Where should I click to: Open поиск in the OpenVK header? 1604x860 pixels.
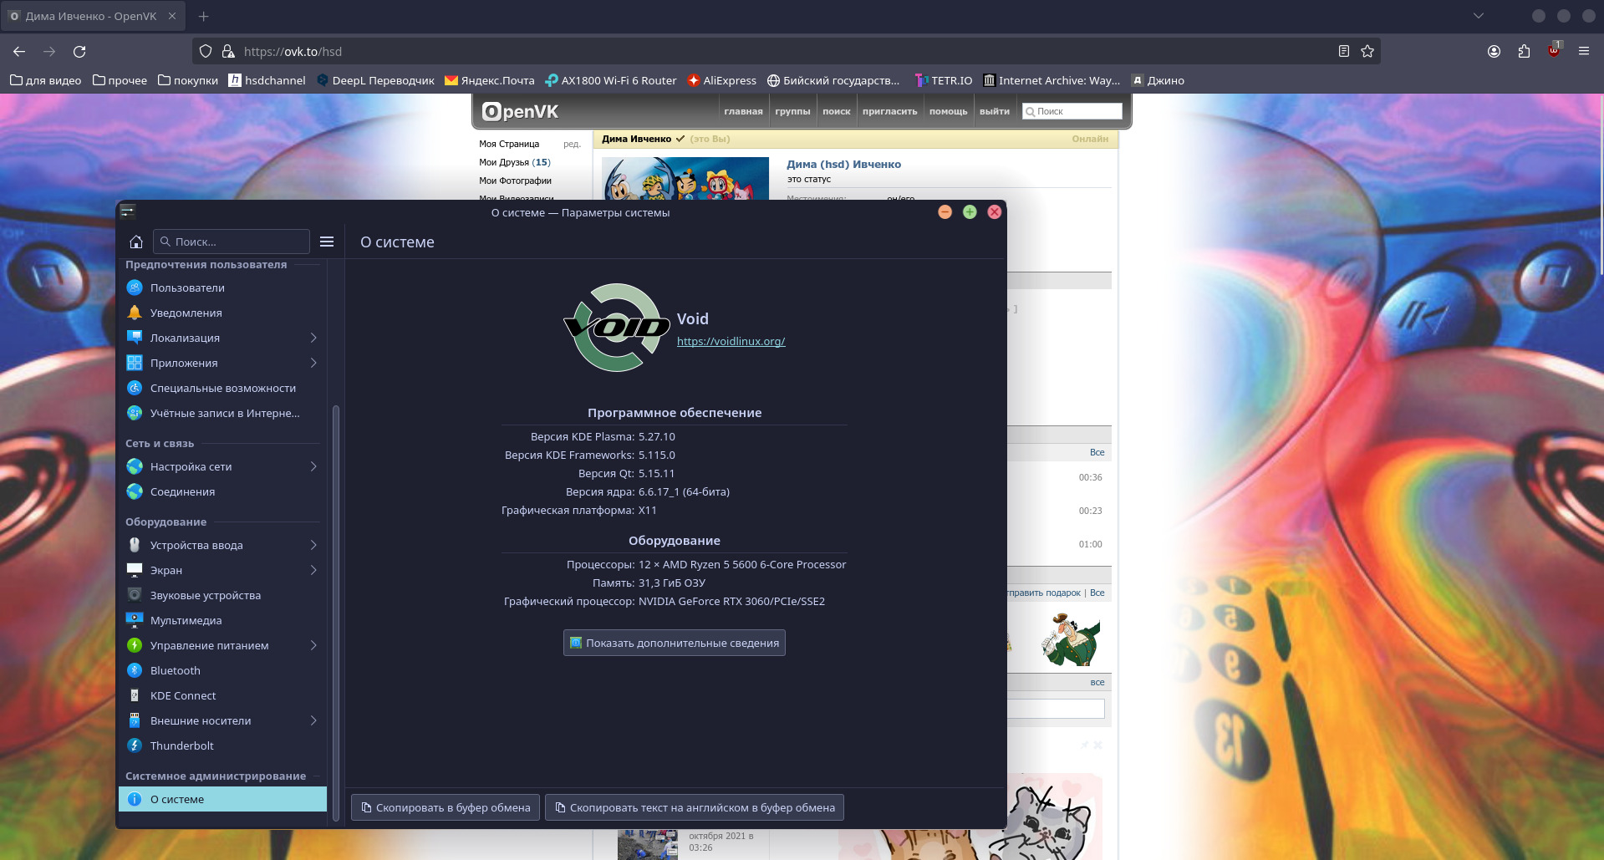(x=836, y=111)
